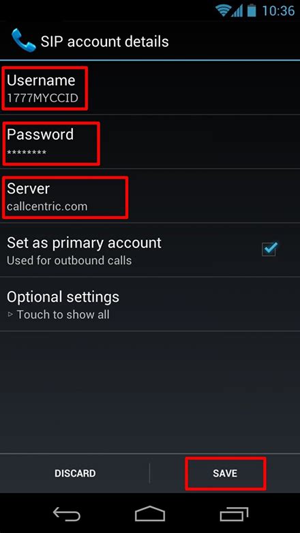The image size is (300, 533).
Task: Tap the Android home navigation icon
Action: (x=150, y=514)
